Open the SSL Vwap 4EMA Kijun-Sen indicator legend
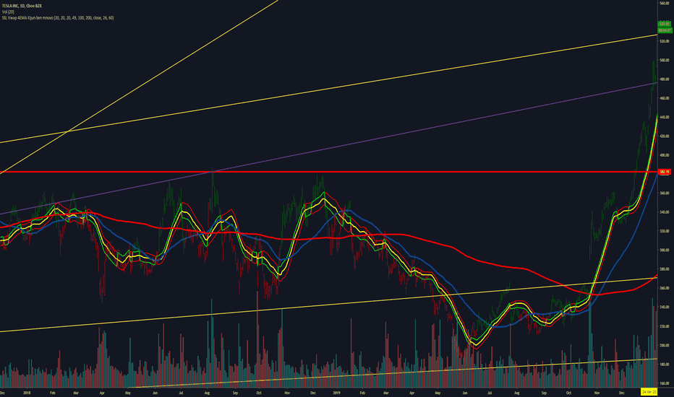This screenshot has width=674, height=397. 58,18
